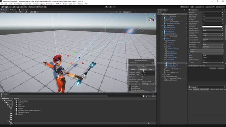This screenshot has height=127, width=226.
Task: Toggle the Shape module checkbox
Action: 190,52
